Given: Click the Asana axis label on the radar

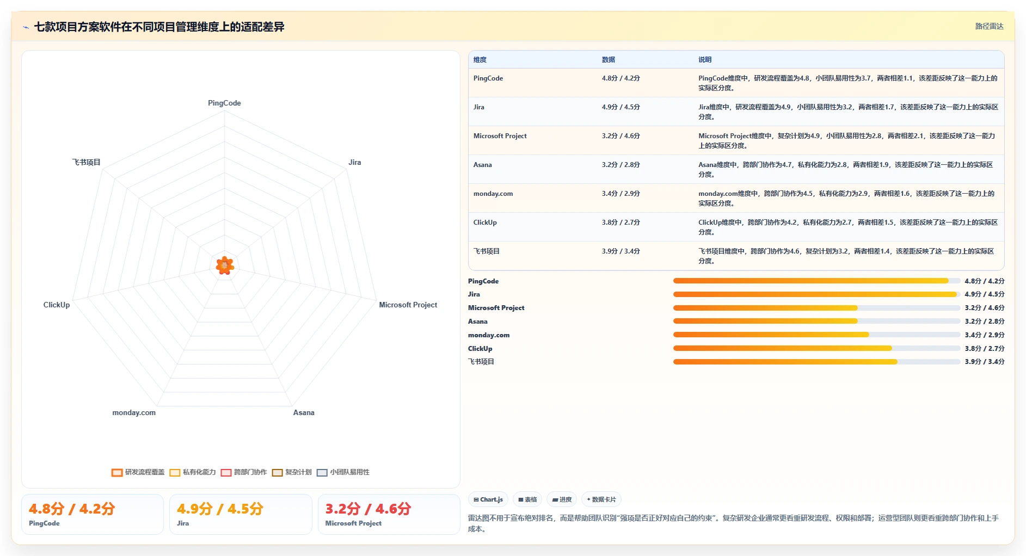Looking at the screenshot, I should [x=304, y=412].
